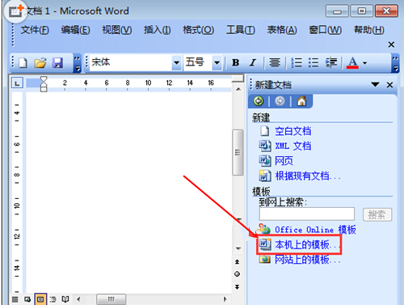The height and width of the screenshot is (305, 404).
Task: Click the Office Online globe icon
Action: point(264,229)
